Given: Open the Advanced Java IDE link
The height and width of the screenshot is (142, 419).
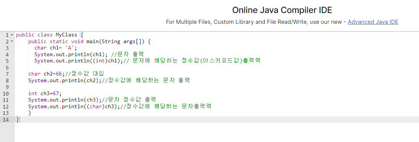Looking at the screenshot, I should [x=373, y=22].
